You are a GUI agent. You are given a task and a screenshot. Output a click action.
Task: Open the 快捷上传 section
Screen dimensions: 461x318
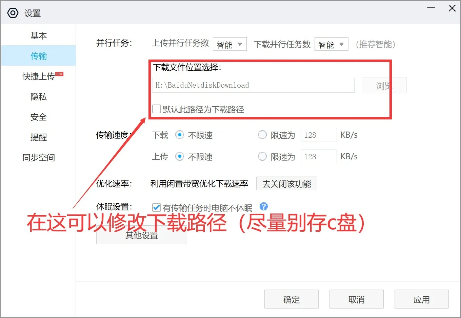click(x=38, y=76)
